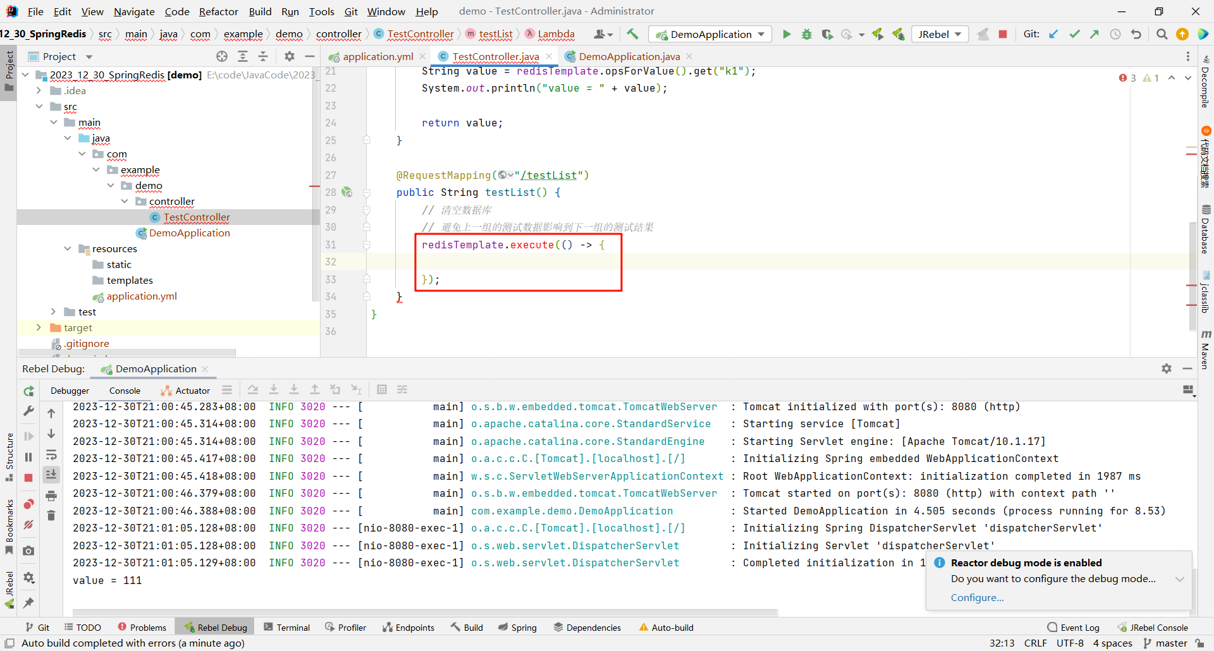Switch to the Debugger tab
Viewport: 1214px width, 651px height.
click(70, 391)
